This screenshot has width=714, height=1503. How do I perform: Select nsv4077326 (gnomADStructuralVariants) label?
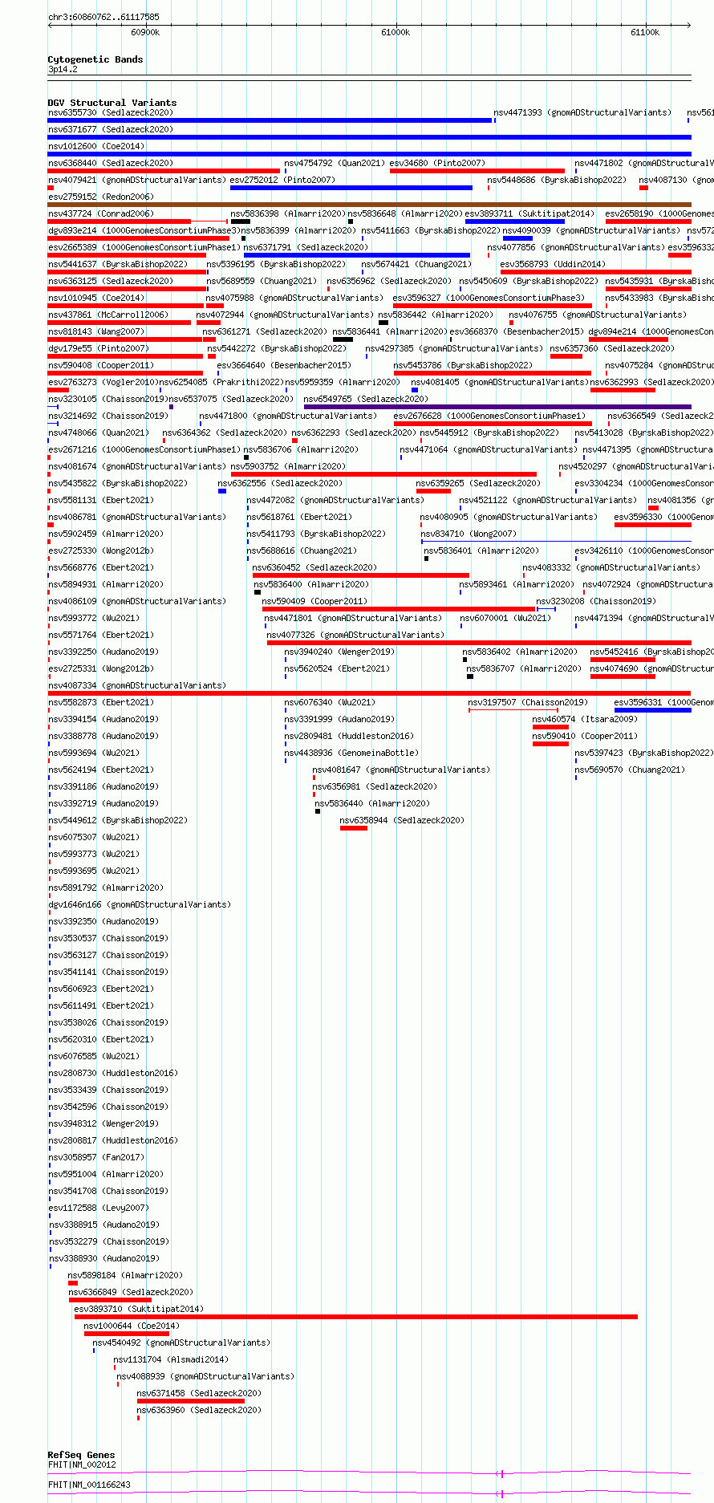point(355,635)
